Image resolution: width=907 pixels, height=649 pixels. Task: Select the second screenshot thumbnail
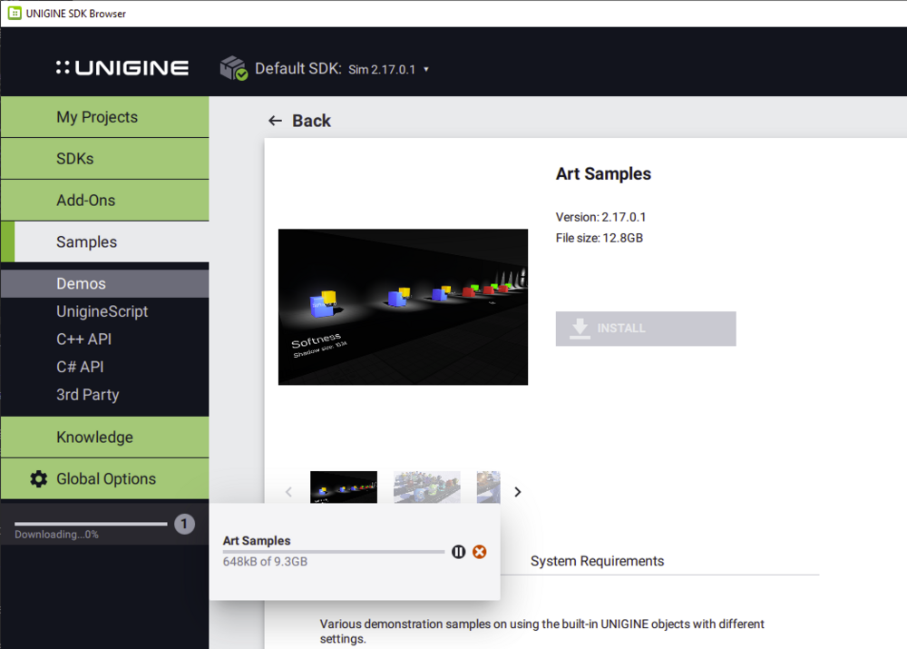pos(427,487)
